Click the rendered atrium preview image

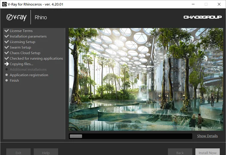tap(146, 79)
